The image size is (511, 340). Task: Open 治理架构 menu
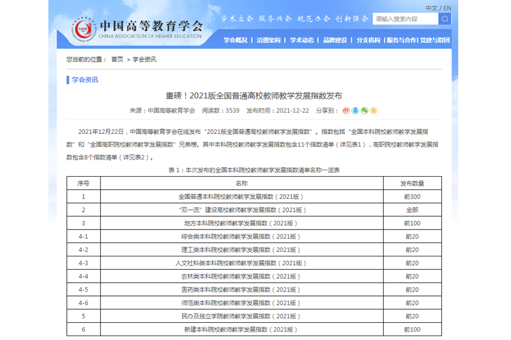coord(268,40)
